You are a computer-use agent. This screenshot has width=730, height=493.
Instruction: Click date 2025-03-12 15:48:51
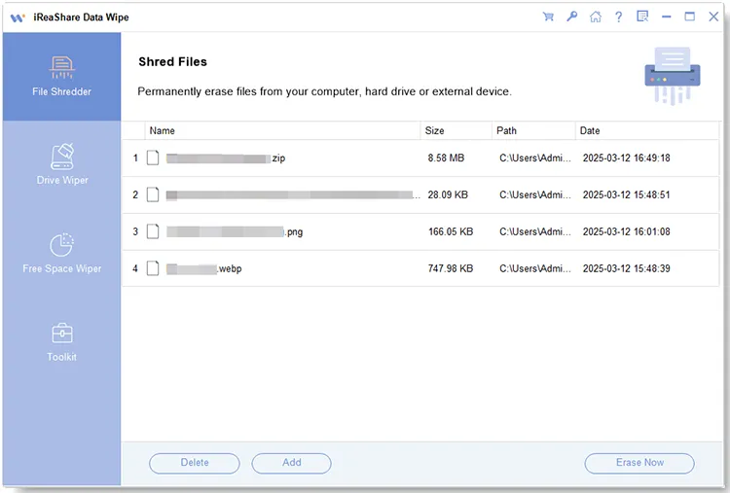[x=627, y=194]
